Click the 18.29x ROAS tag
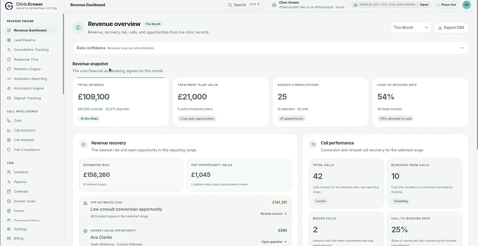The image size is (478, 246). click(x=89, y=119)
